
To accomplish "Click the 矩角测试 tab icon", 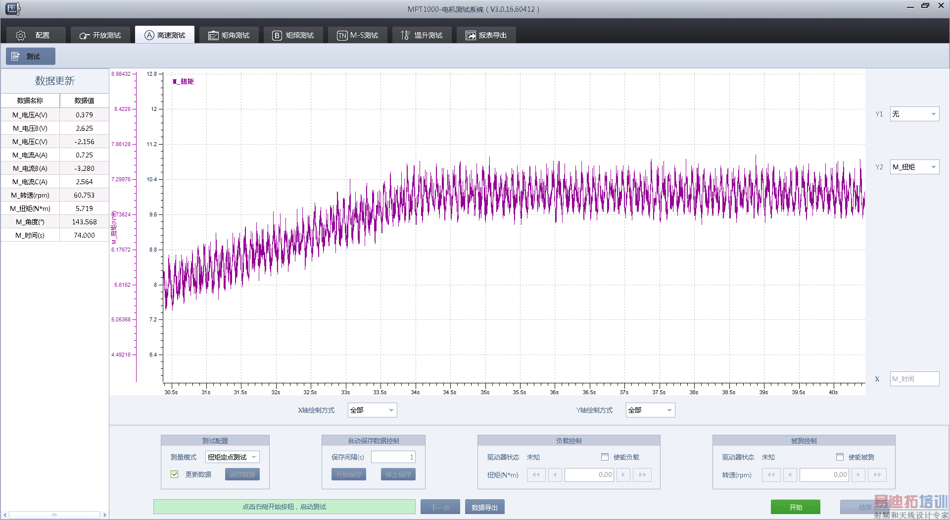I will click(213, 36).
